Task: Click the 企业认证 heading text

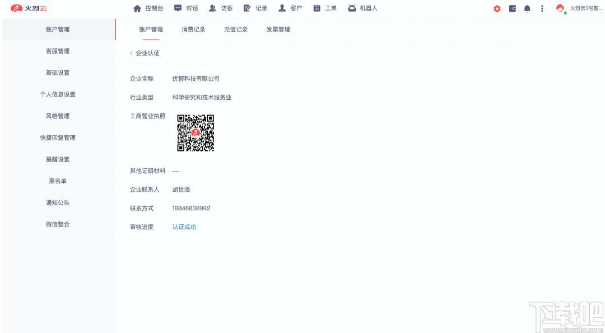Action: (148, 53)
